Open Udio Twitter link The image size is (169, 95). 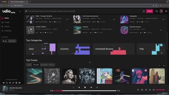click(4, 83)
